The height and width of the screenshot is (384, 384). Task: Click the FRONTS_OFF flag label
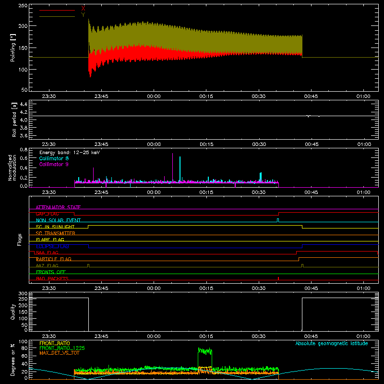pyautogui.click(x=51, y=272)
